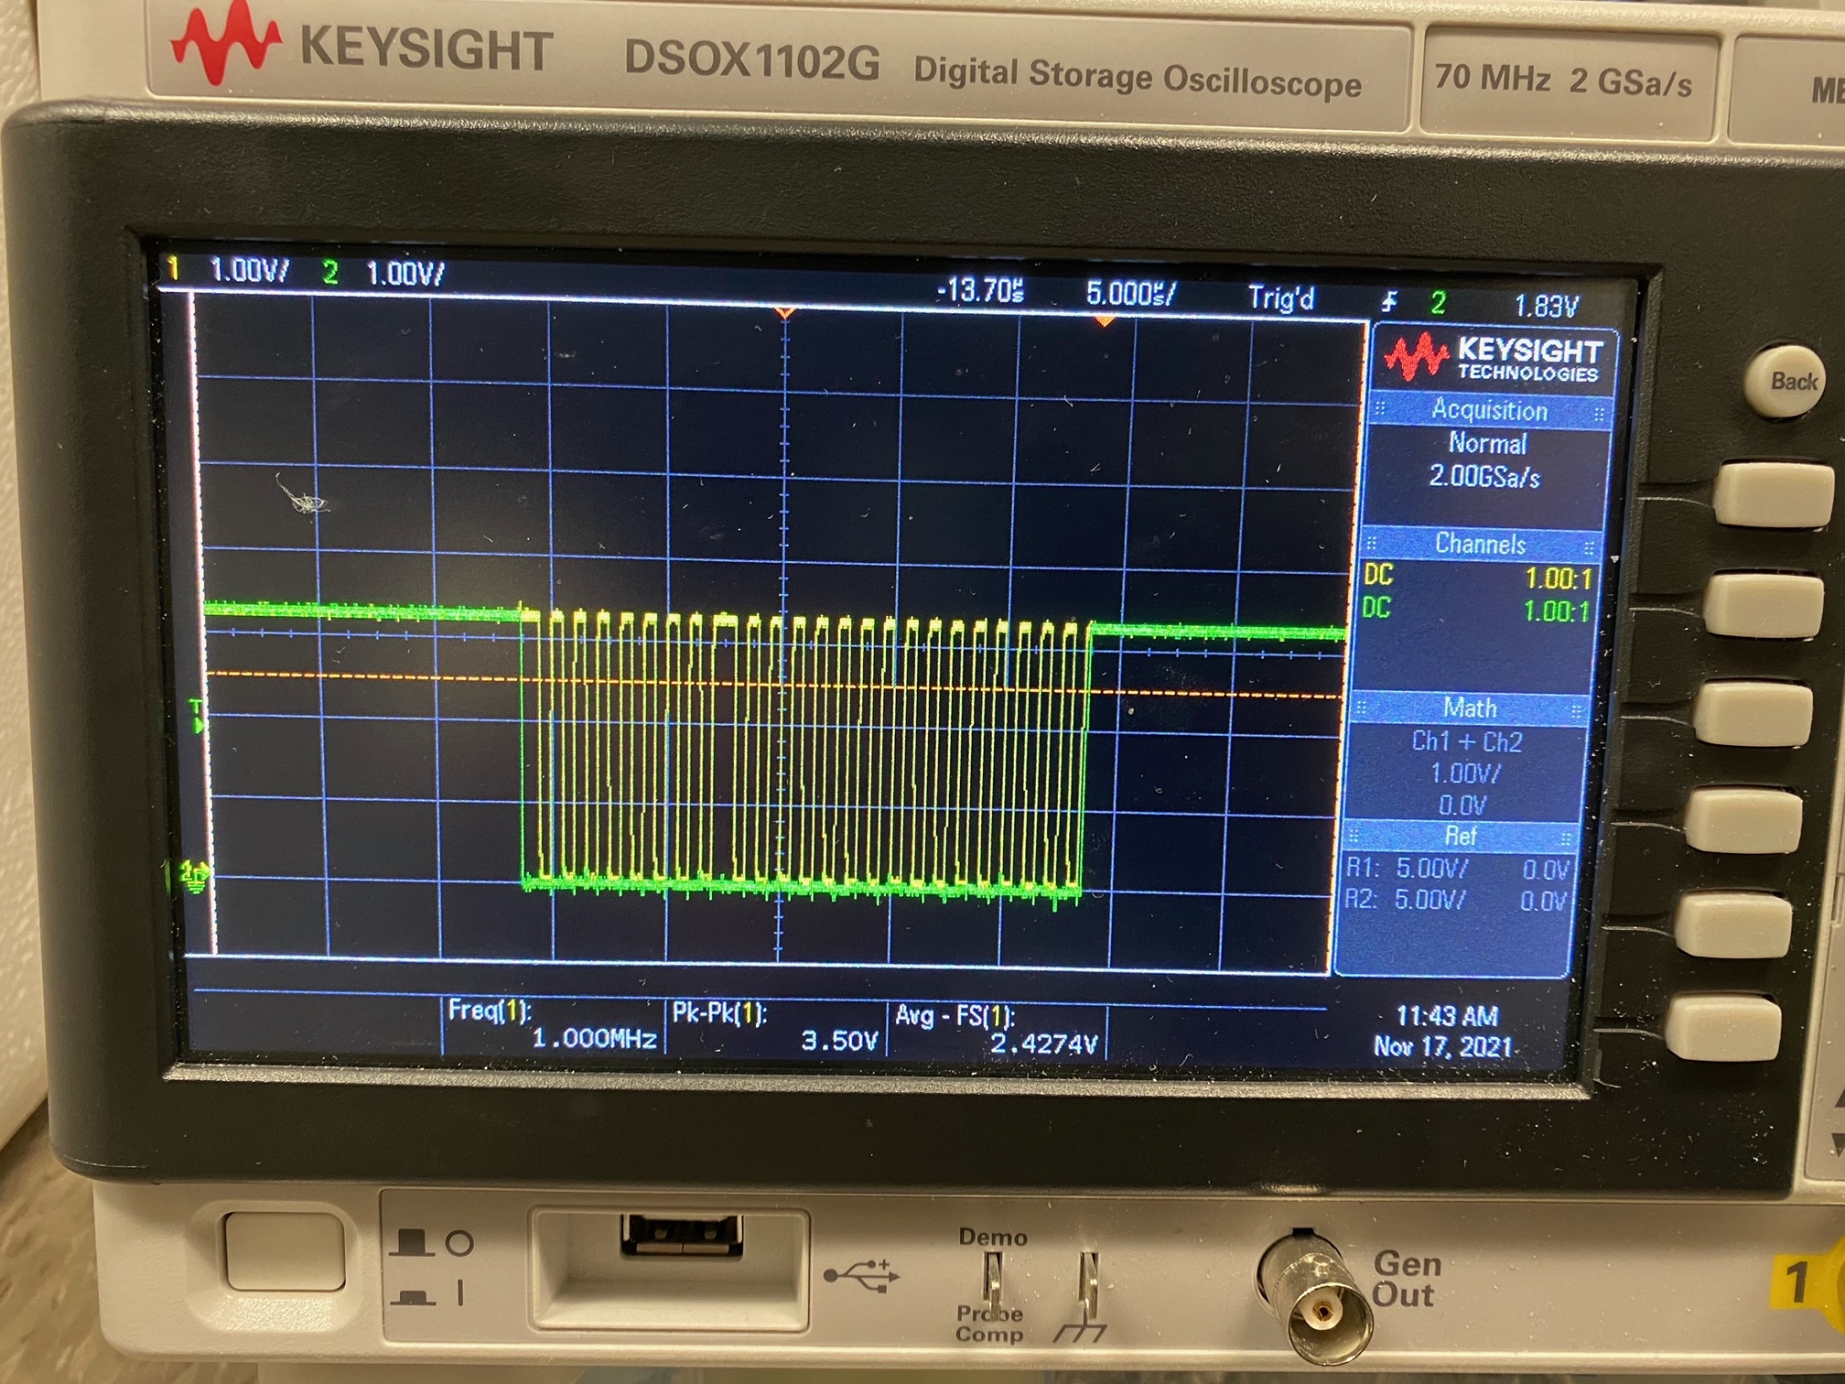Image resolution: width=1845 pixels, height=1384 pixels.
Task: Push the power button on front panel
Action: click(x=285, y=1250)
